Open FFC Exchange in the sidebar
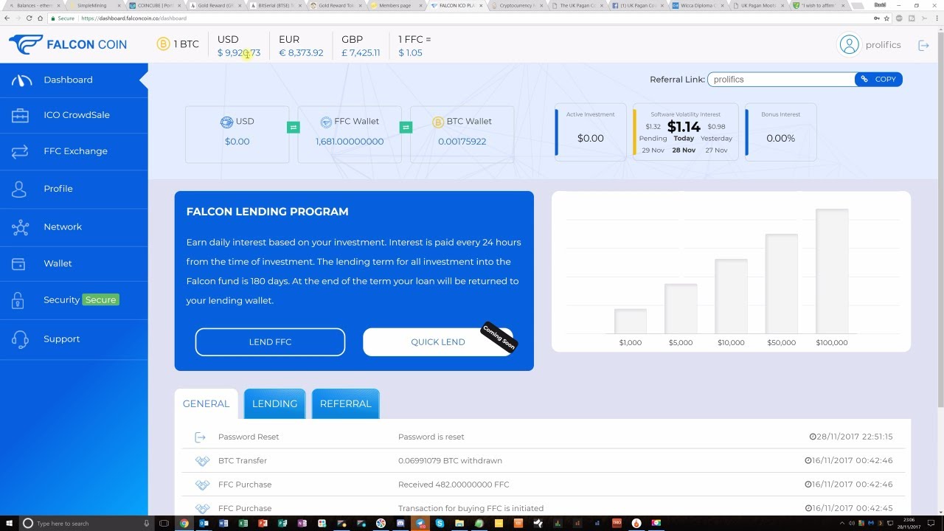The height and width of the screenshot is (531, 944). click(x=74, y=151)
